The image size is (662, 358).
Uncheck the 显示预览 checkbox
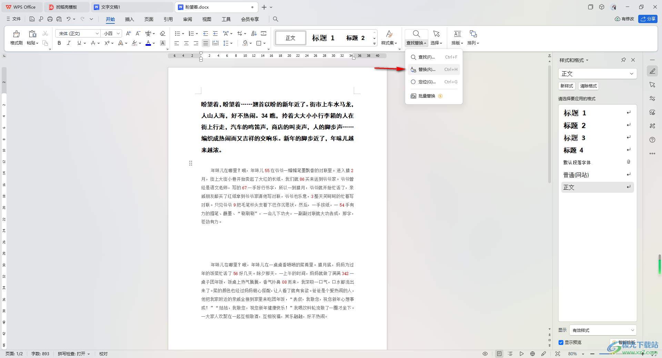pos(561,343)
